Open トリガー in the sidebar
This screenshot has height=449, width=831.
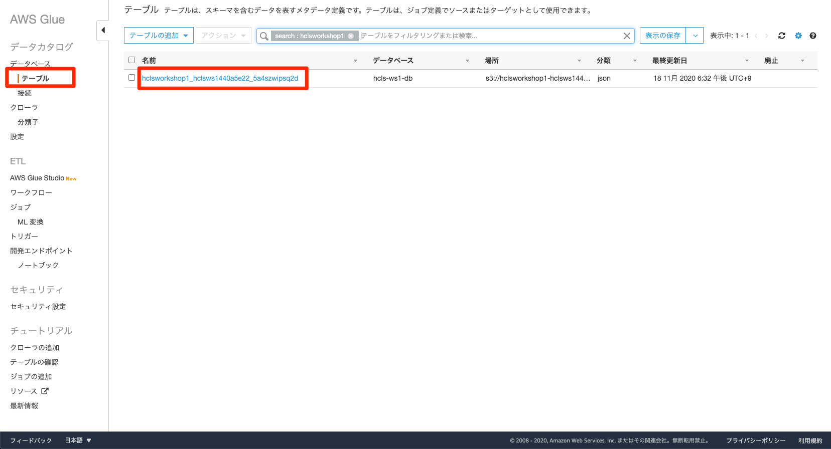point(24,236)
